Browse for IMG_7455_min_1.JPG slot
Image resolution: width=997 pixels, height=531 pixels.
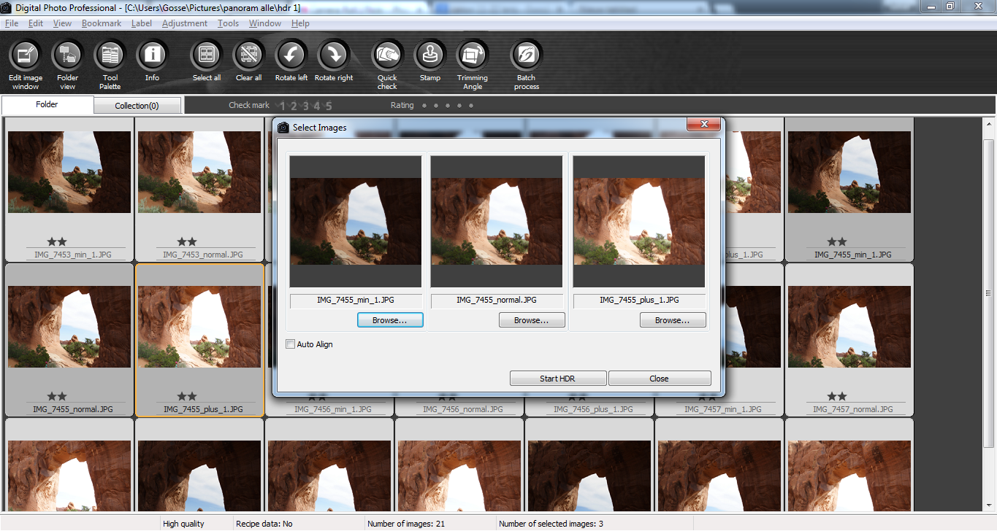click(x=390, y=320)
